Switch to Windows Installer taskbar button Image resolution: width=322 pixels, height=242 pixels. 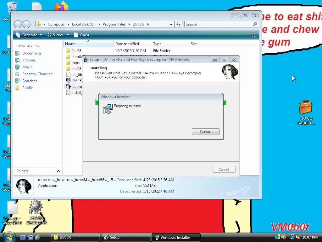point(176,238)
